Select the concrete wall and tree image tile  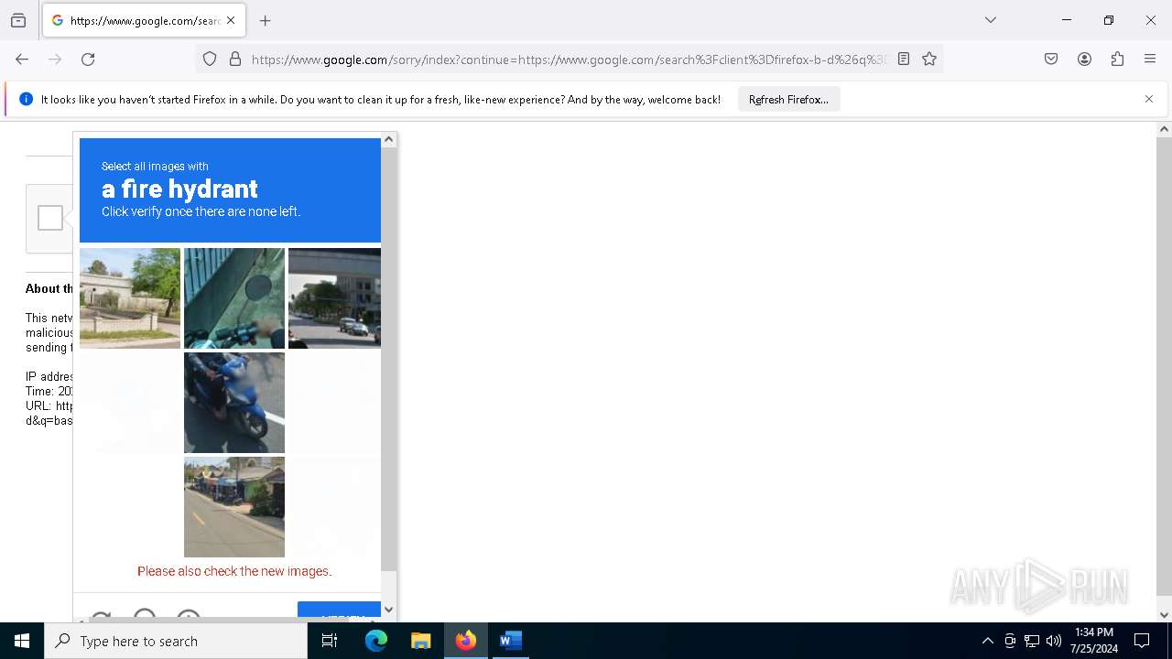[x=130, y=298]
